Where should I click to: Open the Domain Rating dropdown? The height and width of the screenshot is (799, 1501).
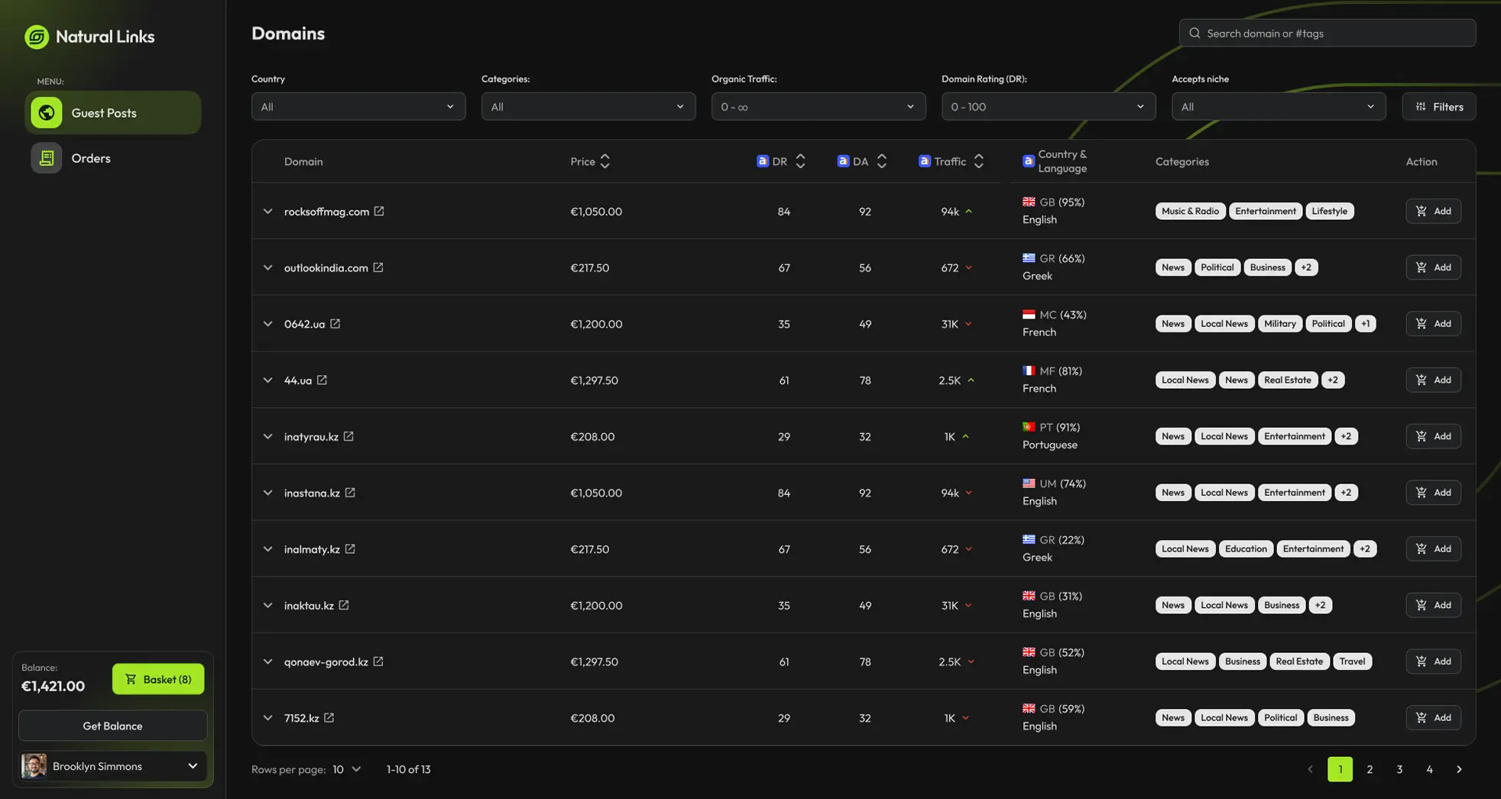coord(1048,107)
